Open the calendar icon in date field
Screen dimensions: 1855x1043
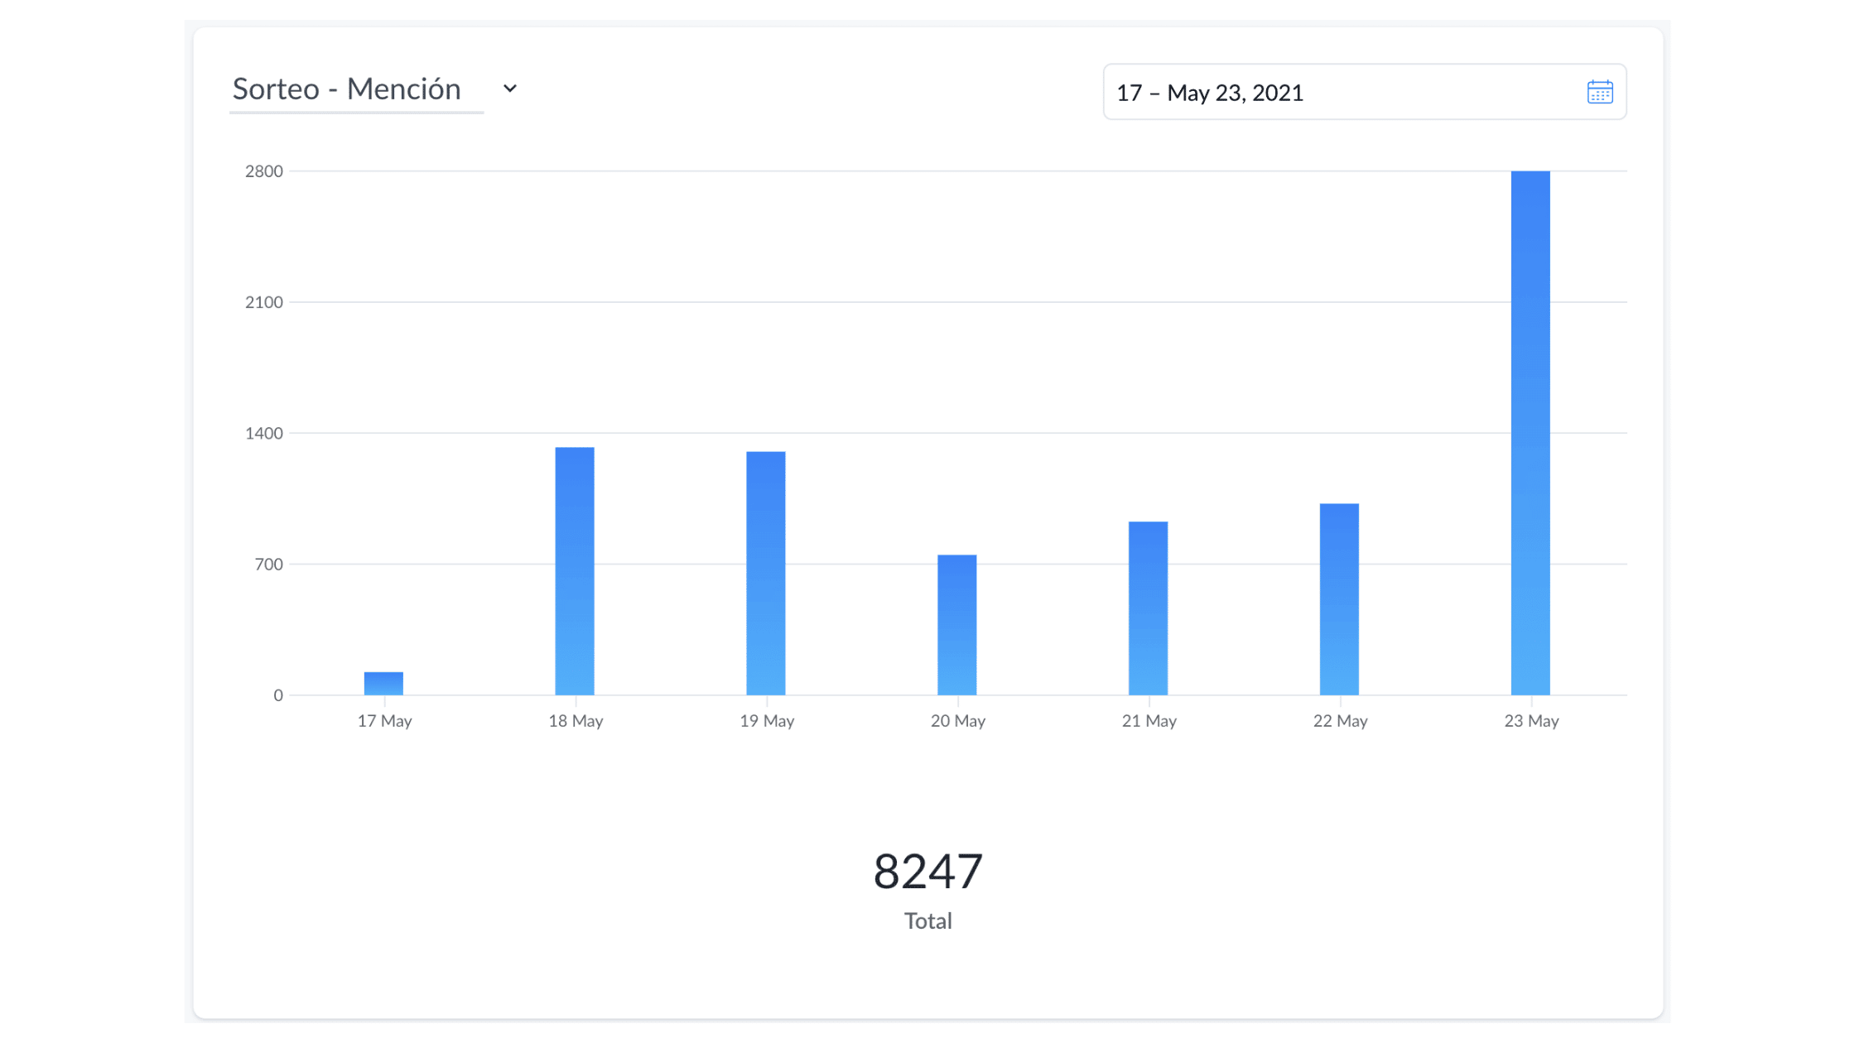(x=1599, y=92)
